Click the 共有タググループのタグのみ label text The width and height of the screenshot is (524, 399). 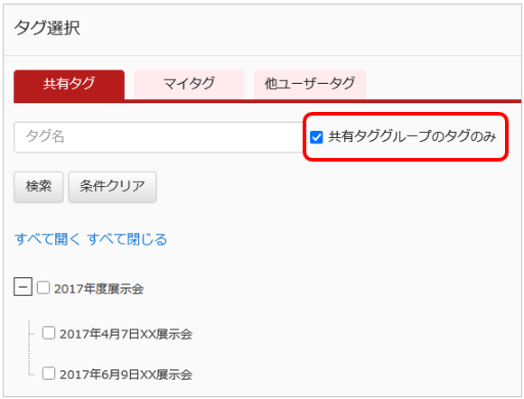412,136
